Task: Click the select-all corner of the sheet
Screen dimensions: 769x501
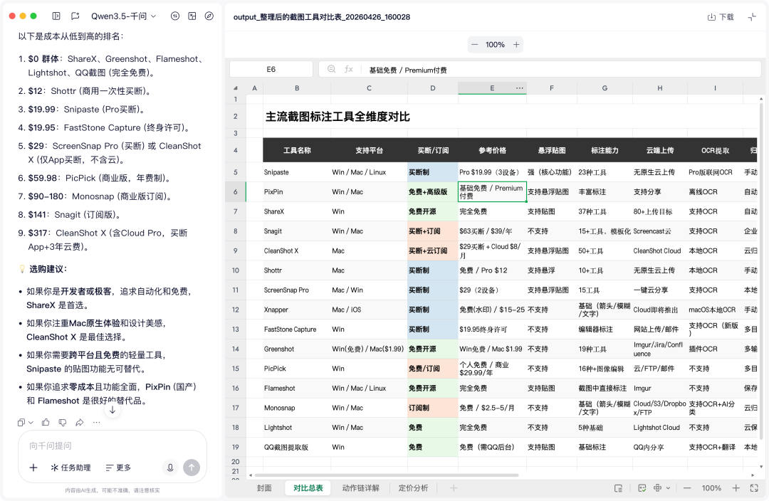Action: (236, 88)
